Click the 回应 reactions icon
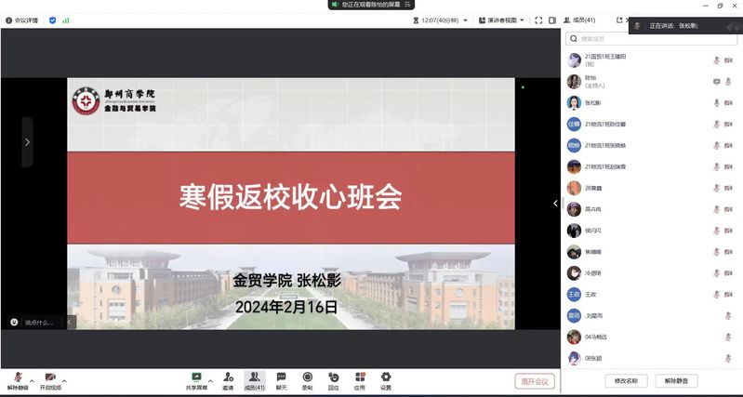The image size is (743, 397). [x=333, y=379]
